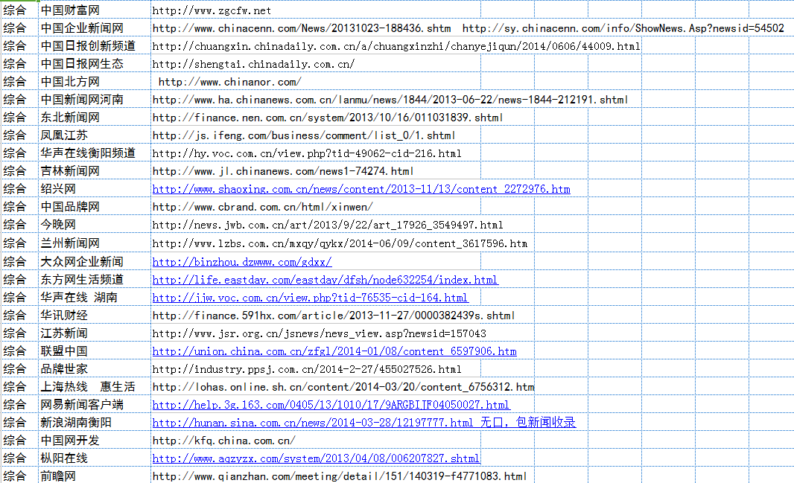Open the help.3g.163.com link
This screenshot has width=794, height=483.
(x=331, y=405)
